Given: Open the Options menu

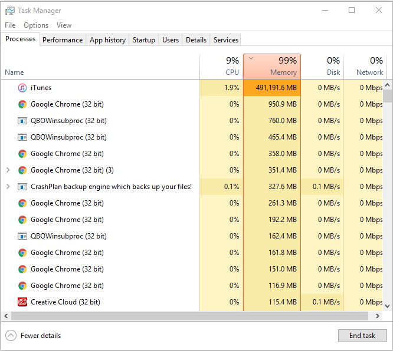Looking at the screenshot, I should click(36, 25).
